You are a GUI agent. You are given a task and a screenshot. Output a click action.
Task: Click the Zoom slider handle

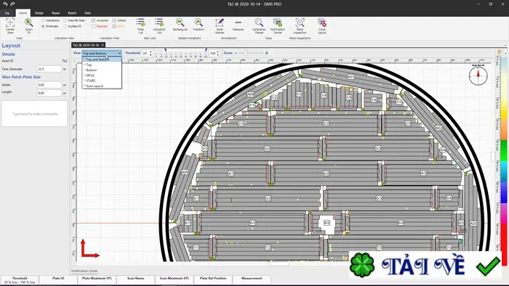point(246,53)
